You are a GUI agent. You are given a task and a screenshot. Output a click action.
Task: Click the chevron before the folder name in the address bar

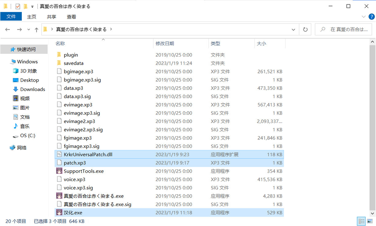52,29
